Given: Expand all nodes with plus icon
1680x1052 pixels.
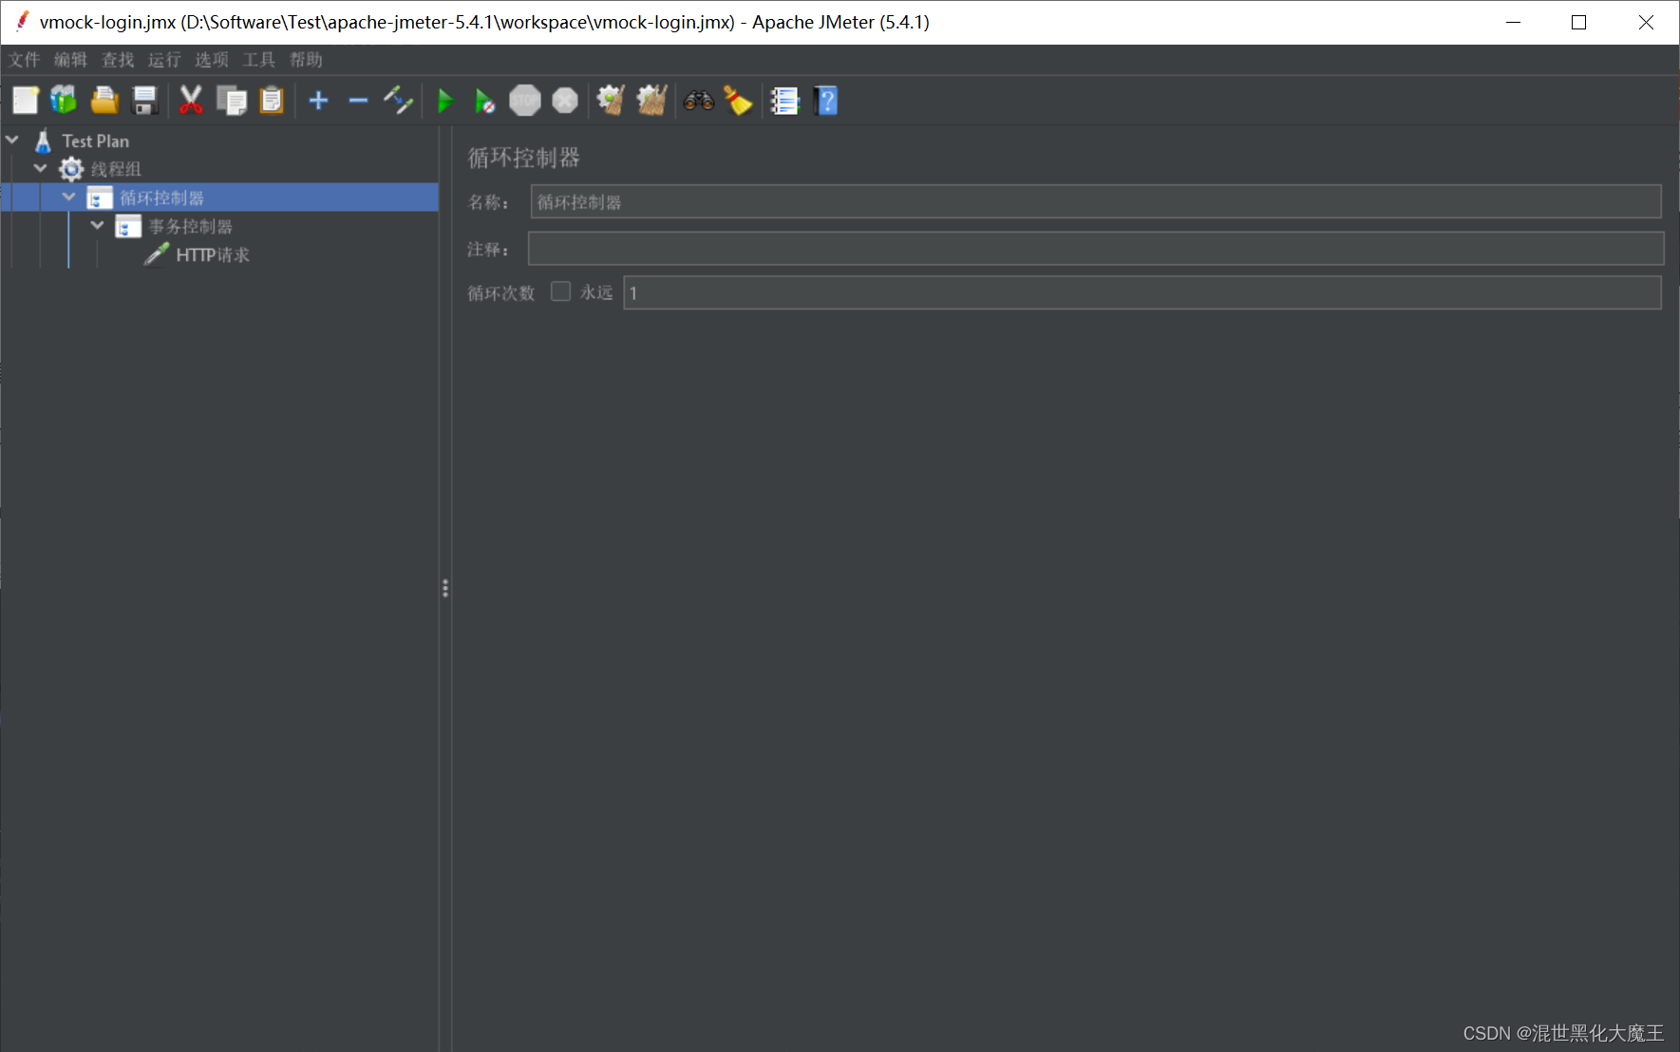Looking at the screenshot, I should (x=319, y=100).
